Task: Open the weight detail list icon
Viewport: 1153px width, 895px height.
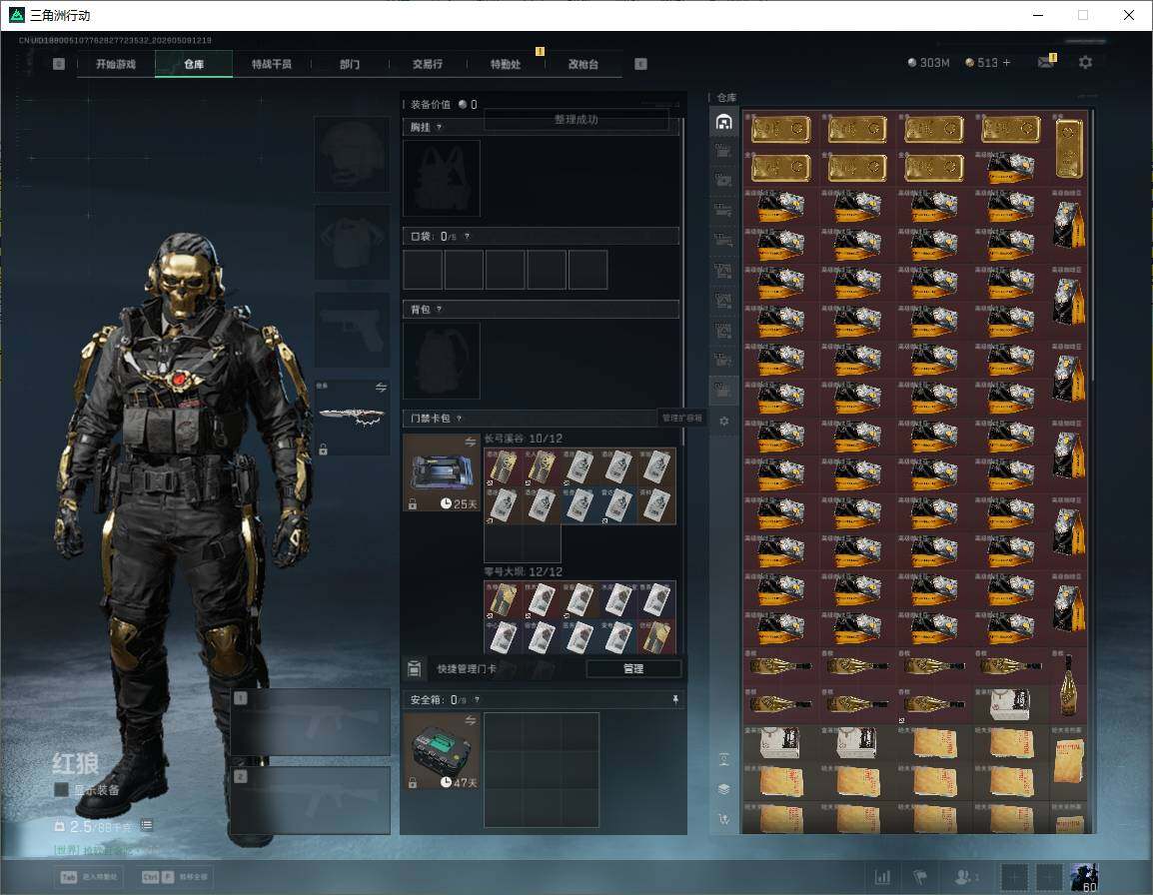Action: pos(147,825)
